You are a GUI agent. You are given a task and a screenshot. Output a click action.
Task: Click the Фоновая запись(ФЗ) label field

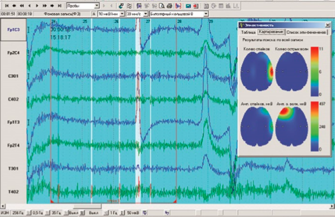(x=62, y=14)
